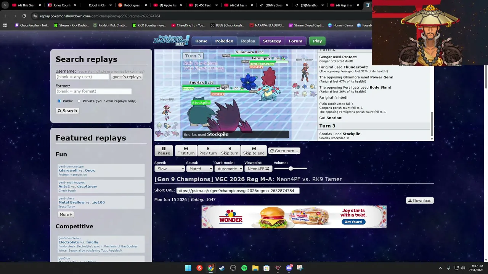Switch to the Robot goes browser tab

(132, 5)
